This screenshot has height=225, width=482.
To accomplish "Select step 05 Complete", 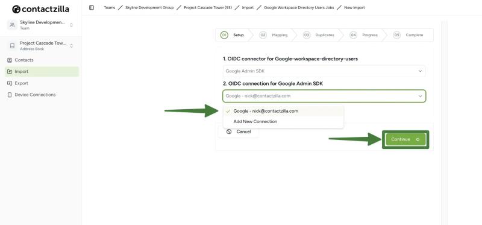I will tap(408, 35).
